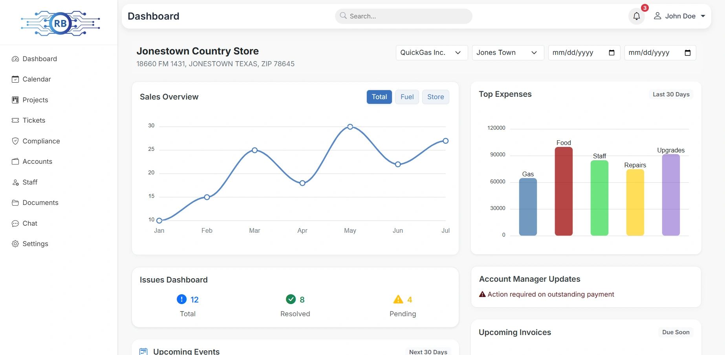The height and width of the screenshot is (355, 725).
Task: Open the Chat bubble icon
Action: (15, 223)
